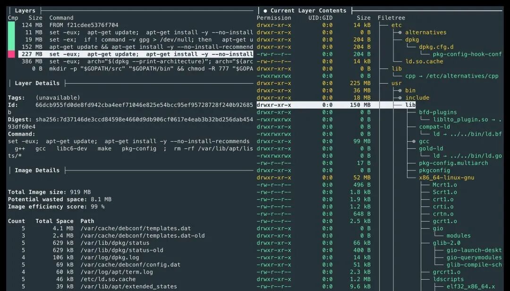Focus the Layers pane title
510x291 pixels.
pos(25,11)
